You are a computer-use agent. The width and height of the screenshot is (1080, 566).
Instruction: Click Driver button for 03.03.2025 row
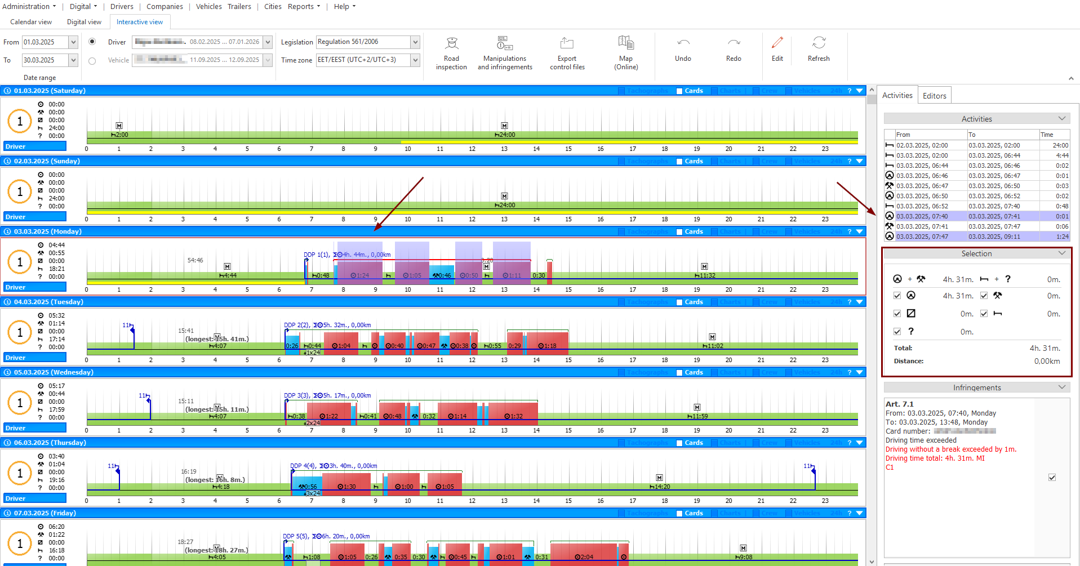(x=35, y=287)
